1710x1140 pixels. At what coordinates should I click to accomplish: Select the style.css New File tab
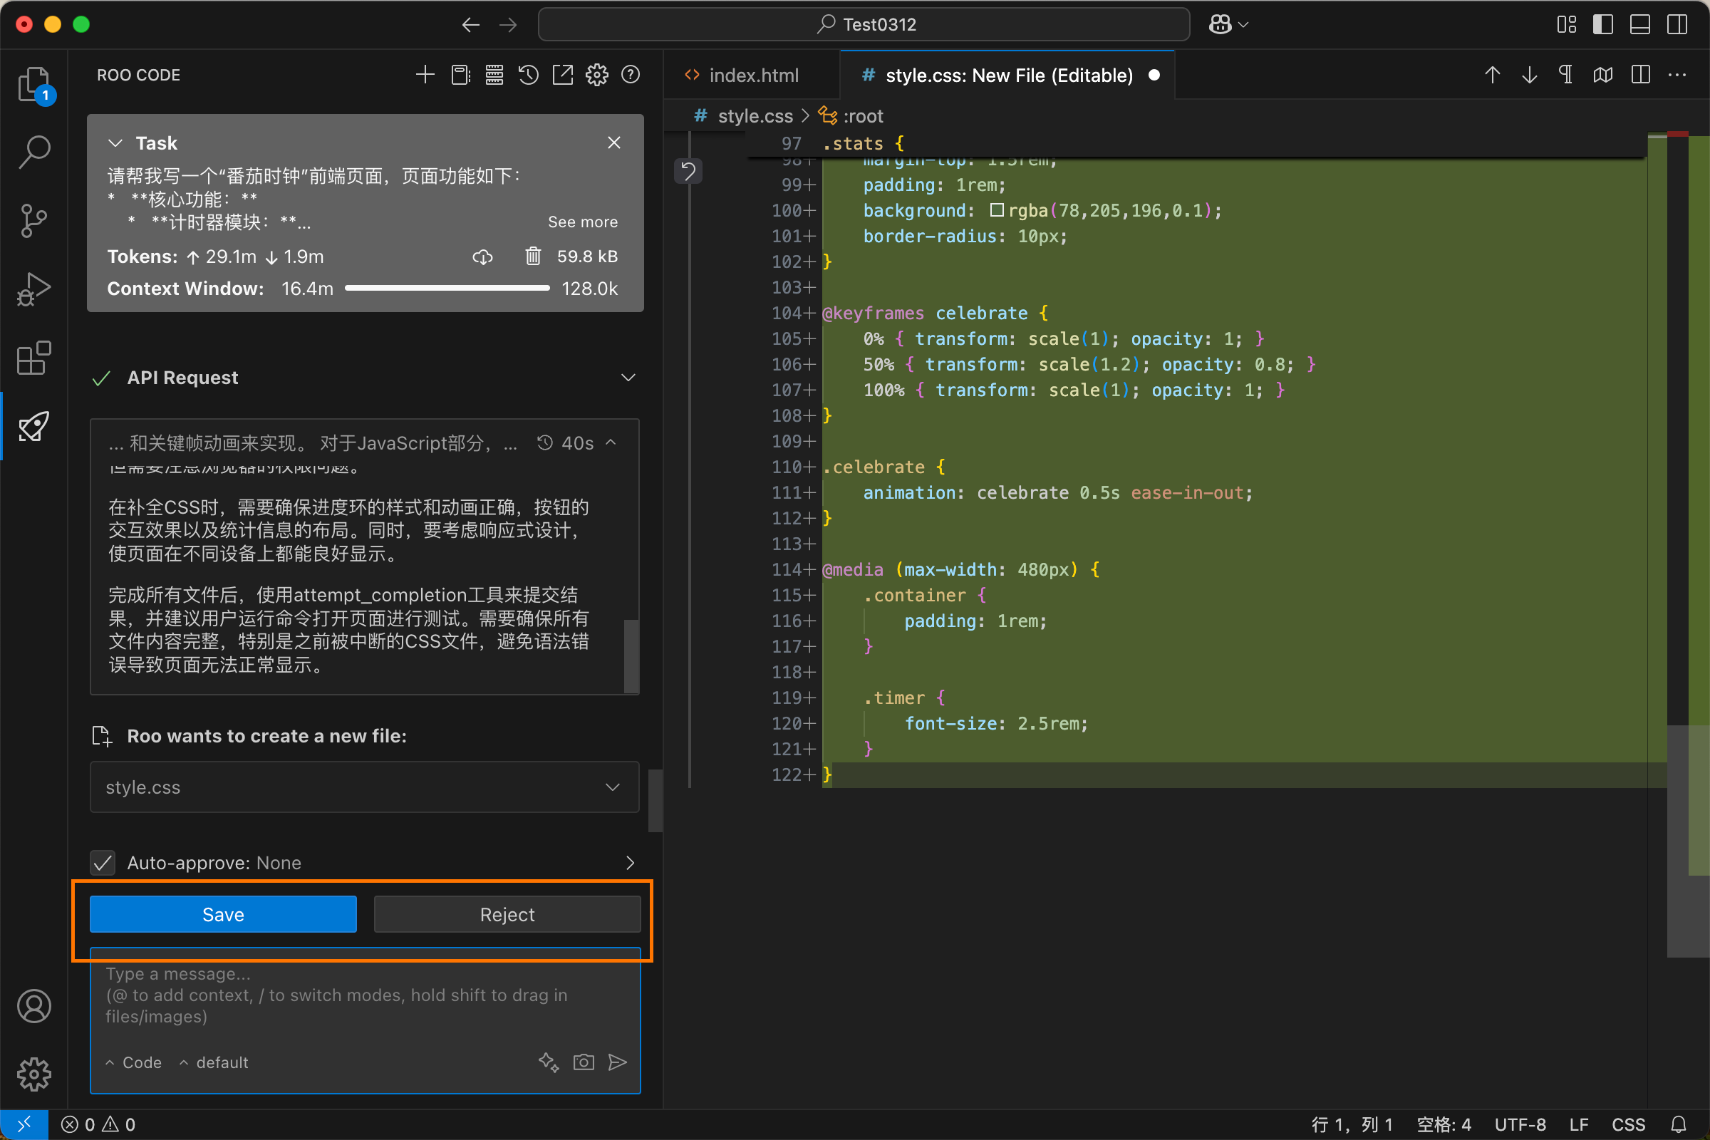[1007, 76]
